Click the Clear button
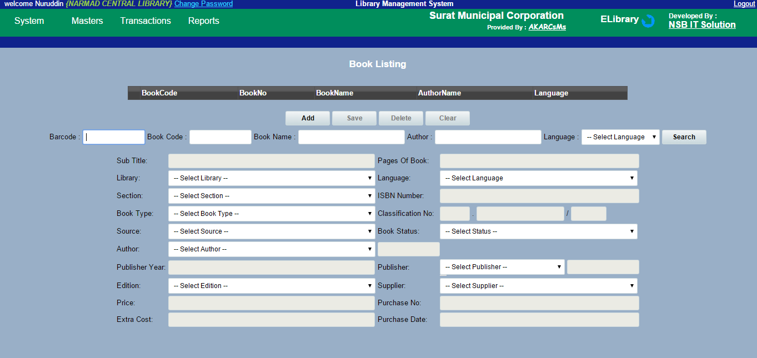The width and height of the screenshot is (757, 358). pos(447,118)
